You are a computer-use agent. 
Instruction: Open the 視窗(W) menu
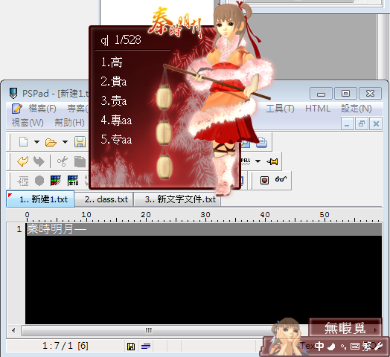tap(28, 123)
